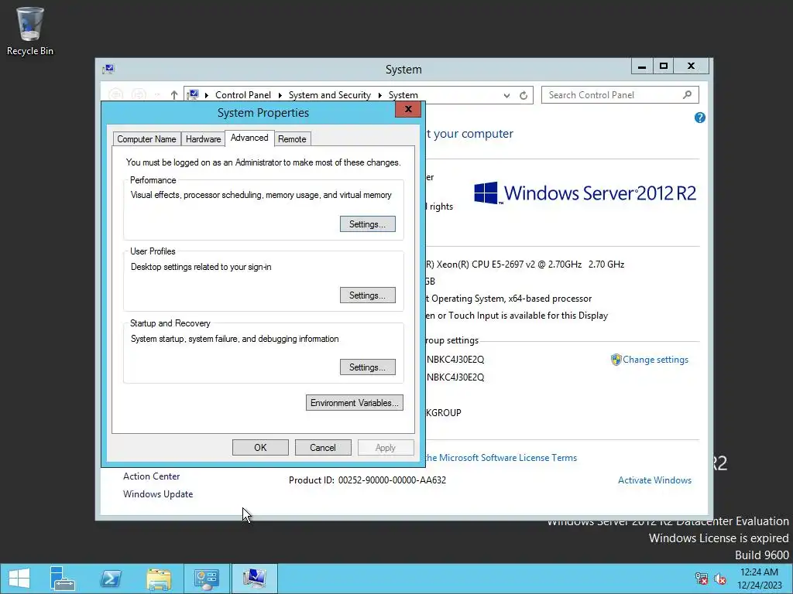Click the Windows Server 2012 R2 logo
Image resolution: width=793 pixels, height=594 pixels.
(585, 193)
